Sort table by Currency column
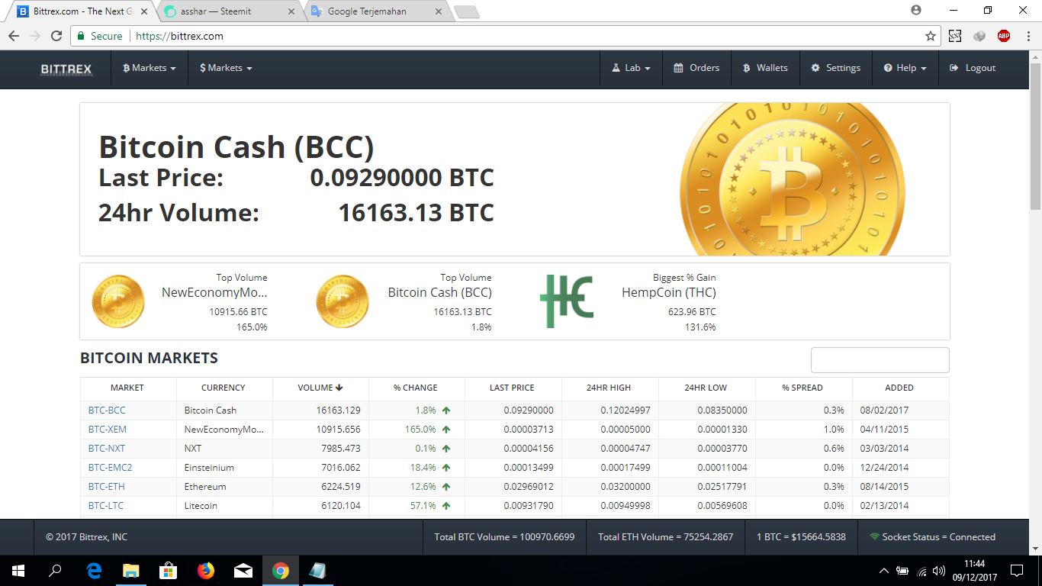Image resolution: width=1042 pixels, height=586 pixels. [224, 388]
